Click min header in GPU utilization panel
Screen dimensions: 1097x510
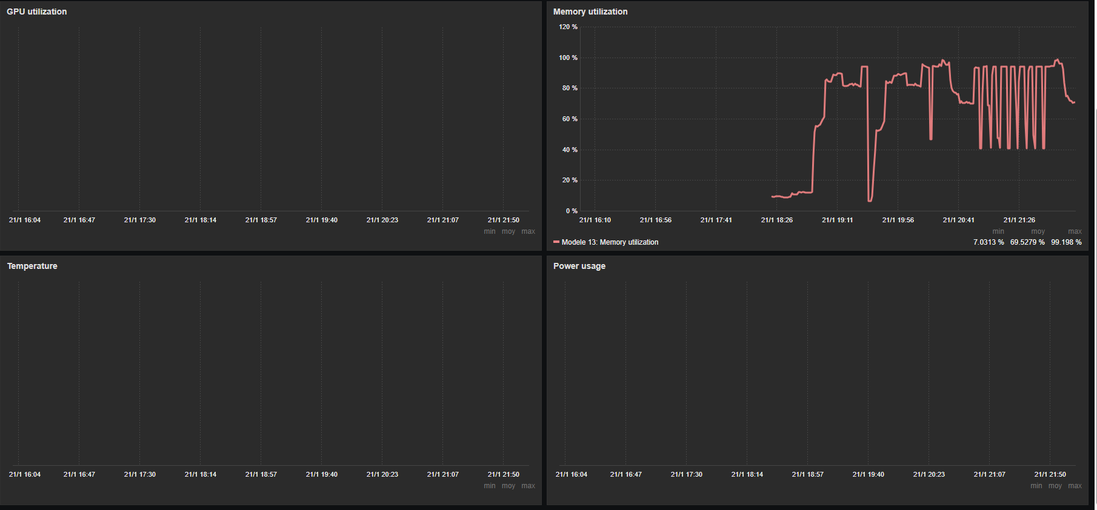490,231
